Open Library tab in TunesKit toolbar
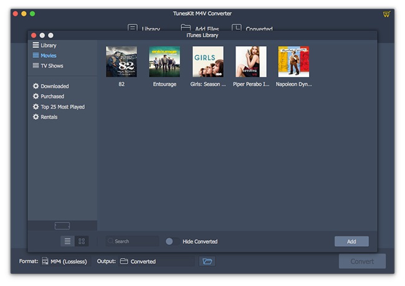The width and height of the screenshot is (405, 286). pos(144,28)
